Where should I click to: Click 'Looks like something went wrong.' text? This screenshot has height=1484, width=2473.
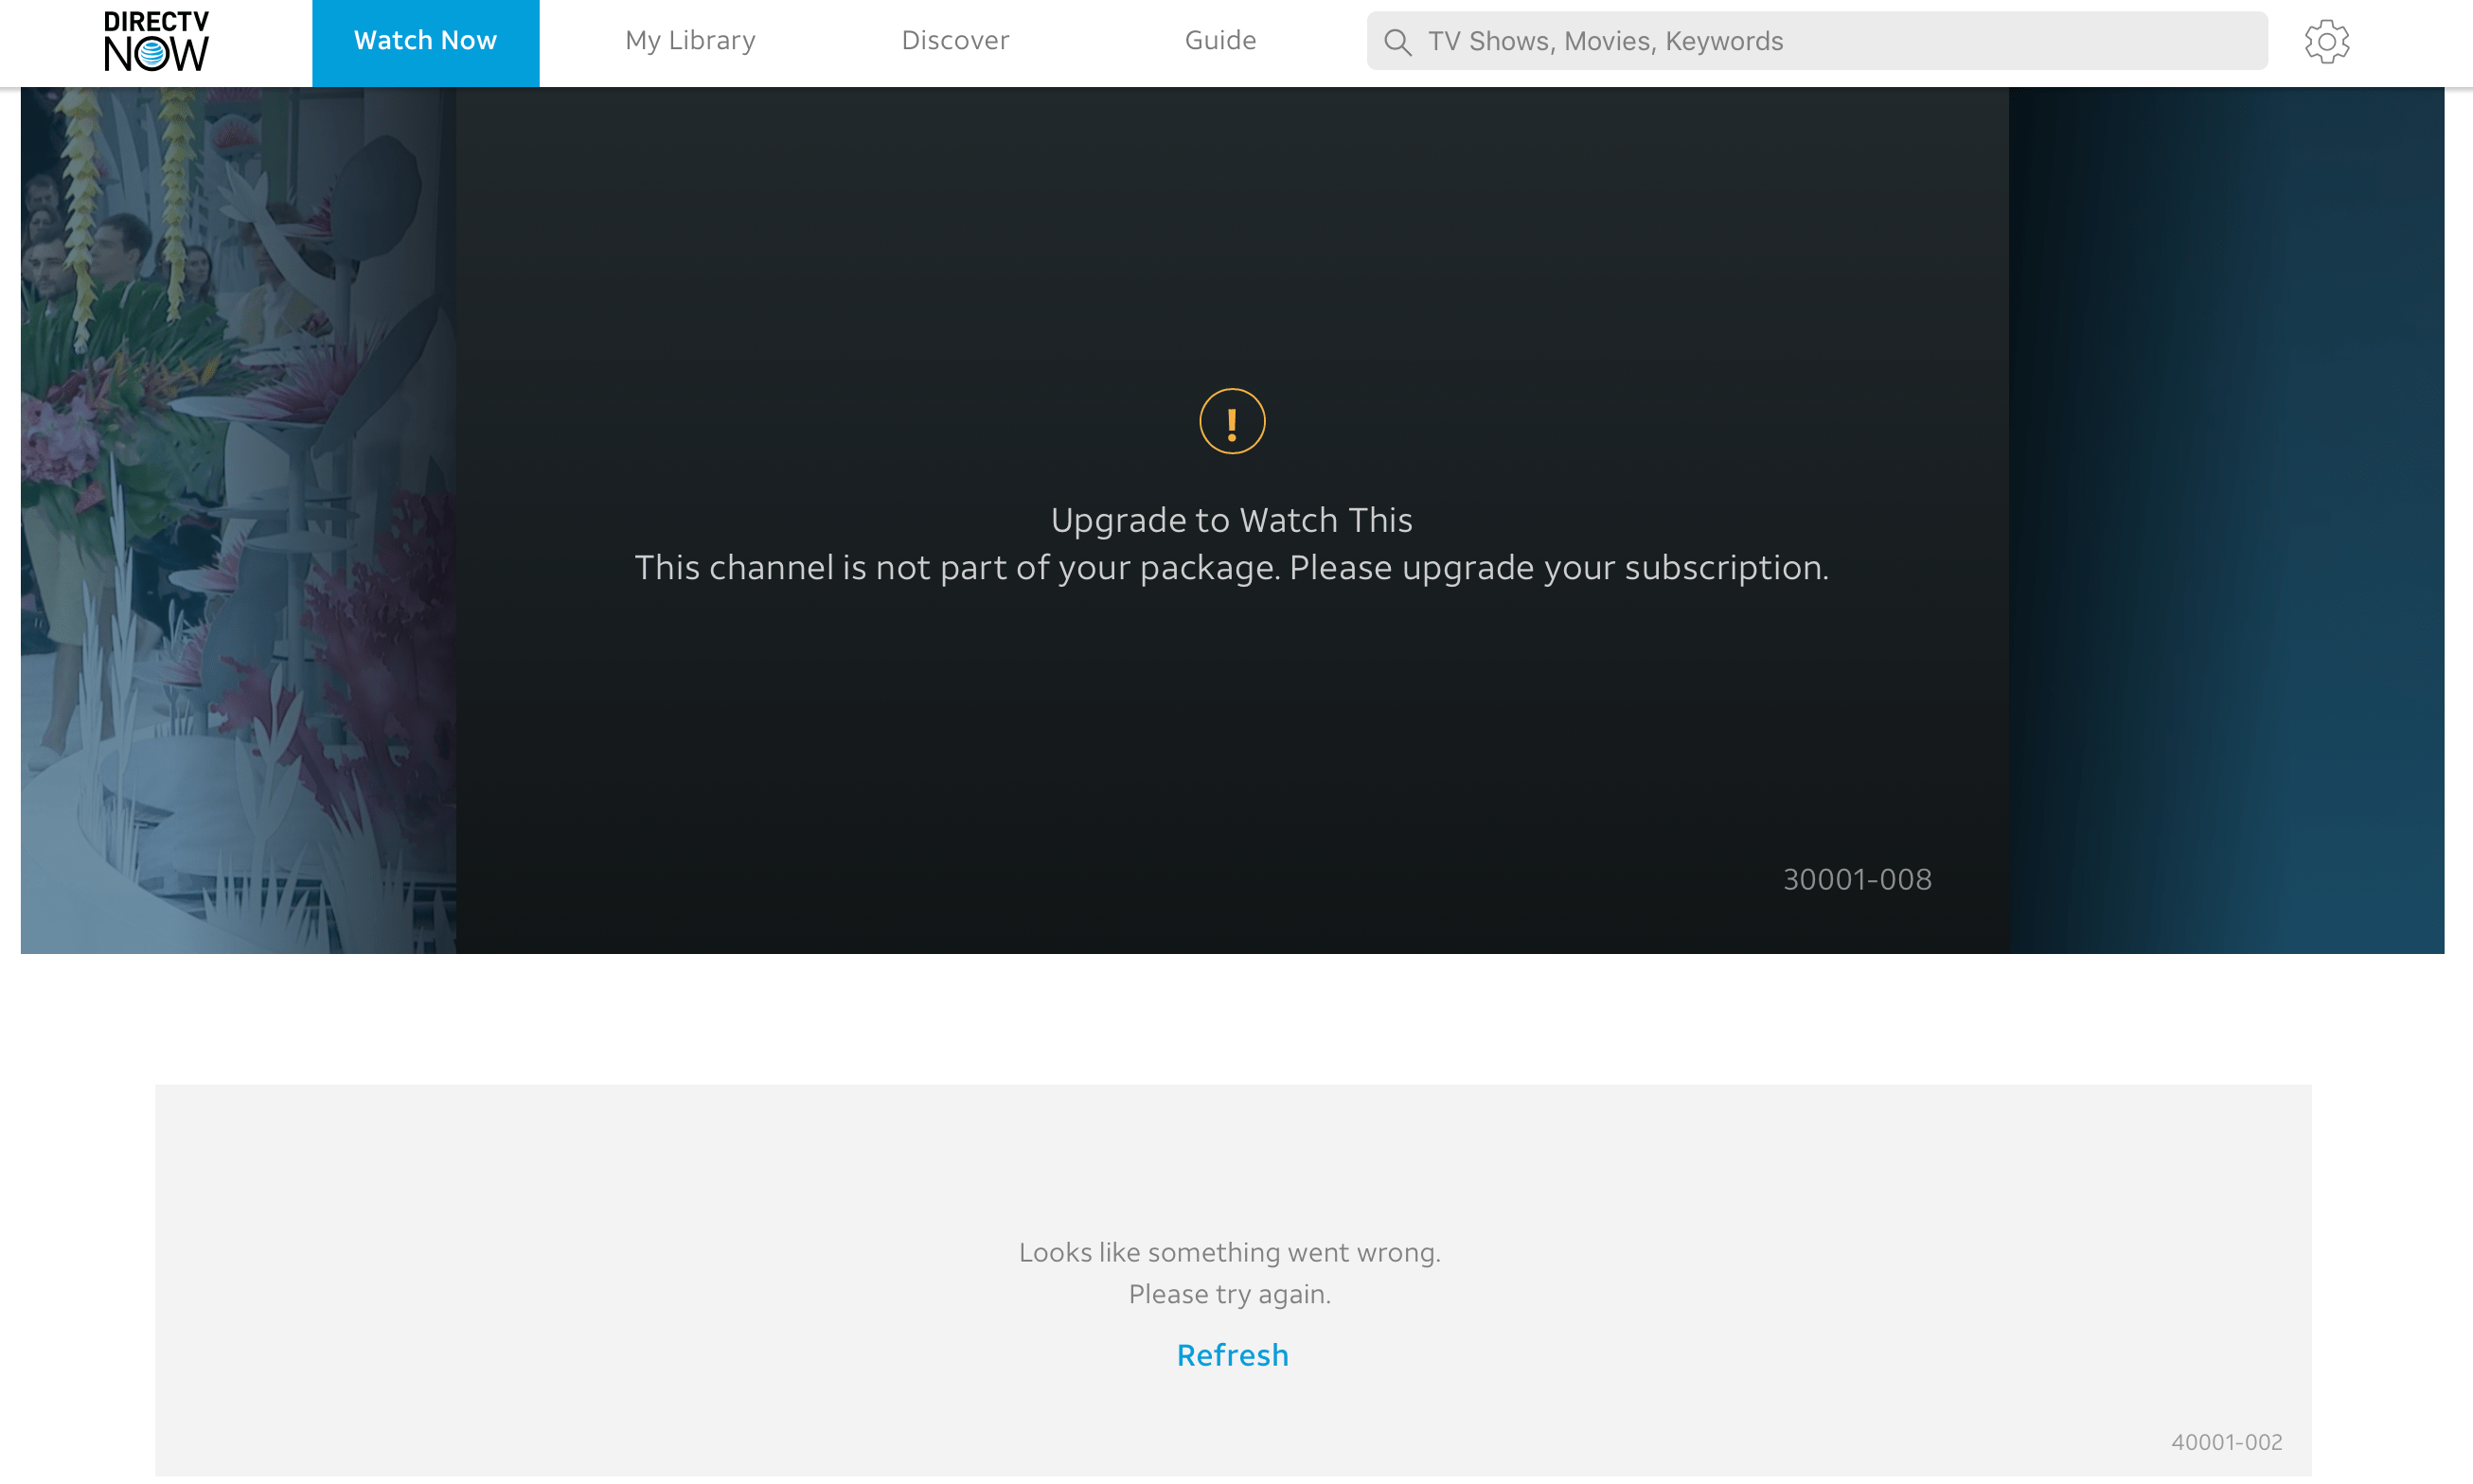[1230, 1252]
